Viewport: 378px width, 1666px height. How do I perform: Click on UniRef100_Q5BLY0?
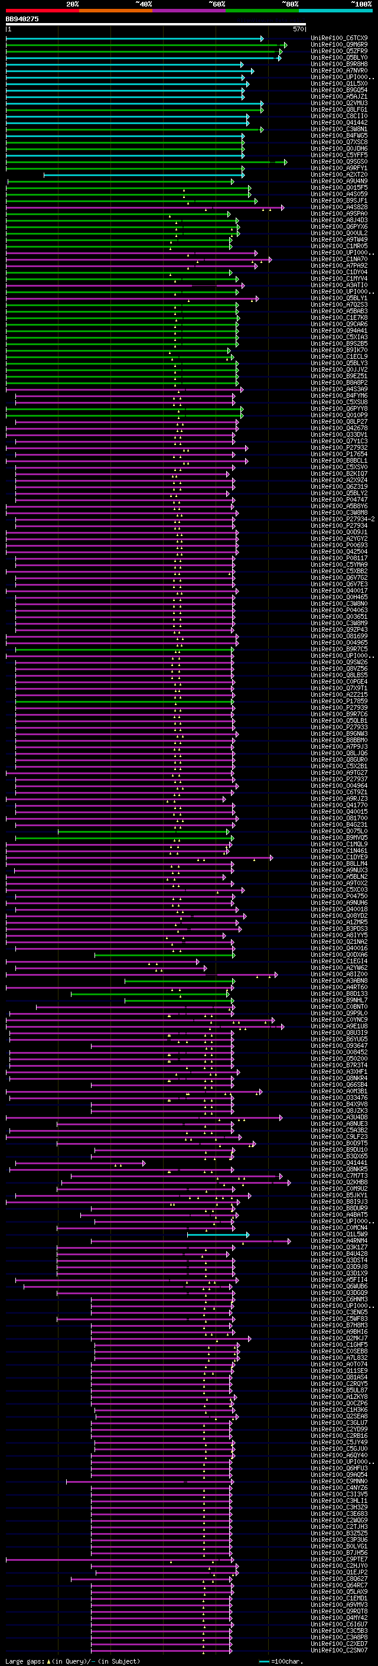coord(339,58)
